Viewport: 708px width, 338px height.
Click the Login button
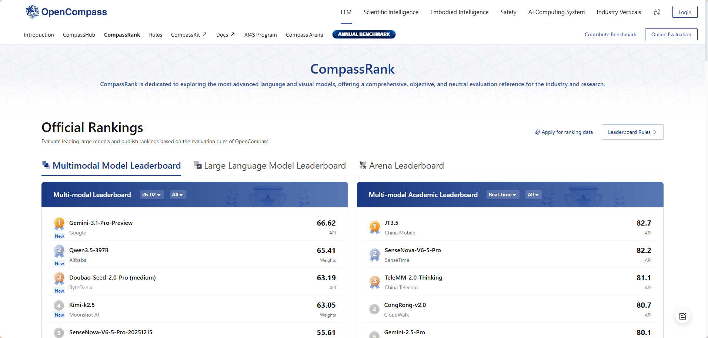coord(685,12)
